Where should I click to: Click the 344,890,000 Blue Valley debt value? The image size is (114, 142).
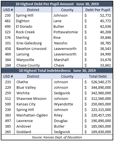101,88
